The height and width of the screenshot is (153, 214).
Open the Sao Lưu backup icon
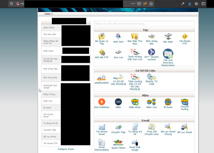[x=118, y=52]
